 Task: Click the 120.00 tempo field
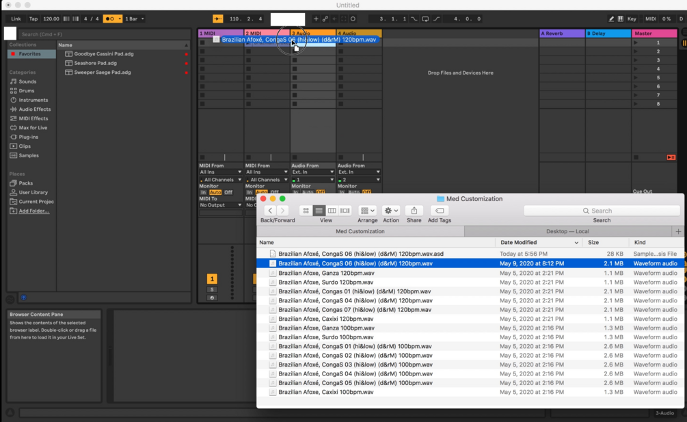(51, 19)
